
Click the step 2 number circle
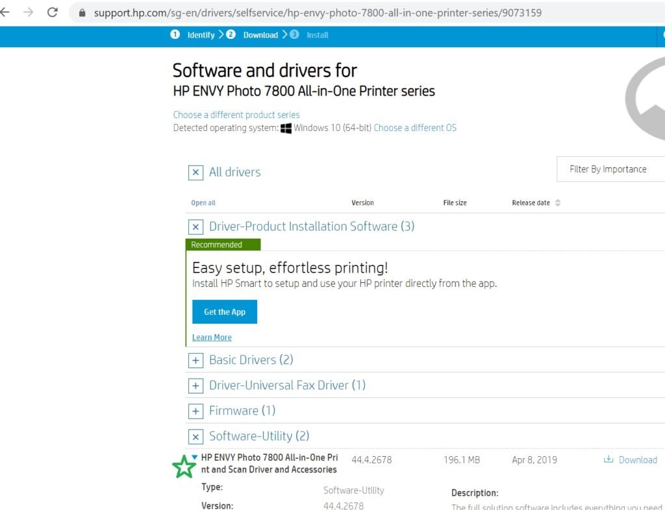point(231,34)
